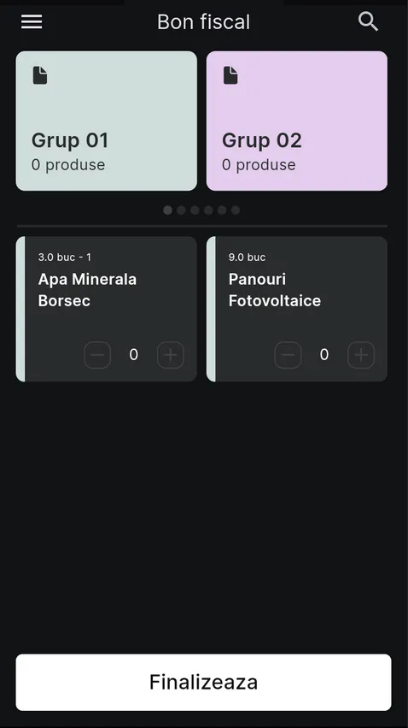Decrease Panouri Fotovoltaice quantity with minus

[x=288, y=355]
